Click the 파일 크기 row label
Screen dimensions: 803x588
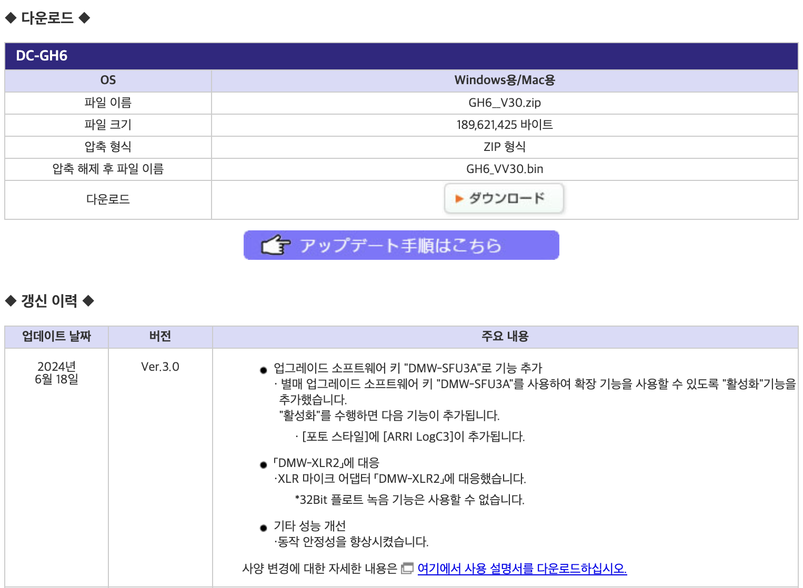pos(108,125)
